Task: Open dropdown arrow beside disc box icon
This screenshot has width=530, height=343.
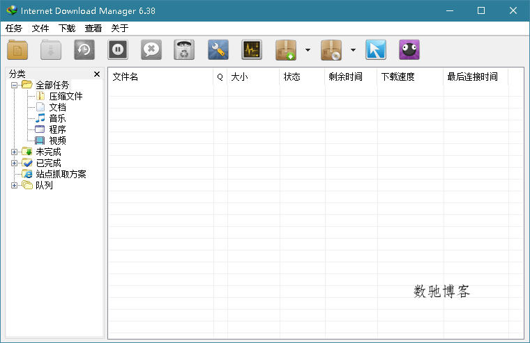Action: pyautogui.click(x=353, y=50)
